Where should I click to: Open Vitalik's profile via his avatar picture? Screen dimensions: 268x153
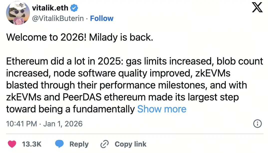coord(18,13)
